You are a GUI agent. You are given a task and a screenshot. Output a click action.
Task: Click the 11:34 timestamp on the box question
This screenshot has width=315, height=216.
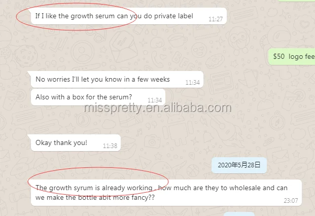click(x=155, y=100)
